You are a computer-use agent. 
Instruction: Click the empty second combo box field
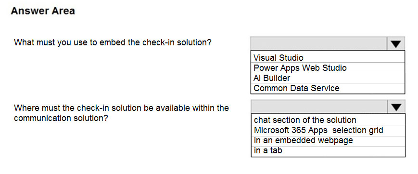tap(319, 107)
